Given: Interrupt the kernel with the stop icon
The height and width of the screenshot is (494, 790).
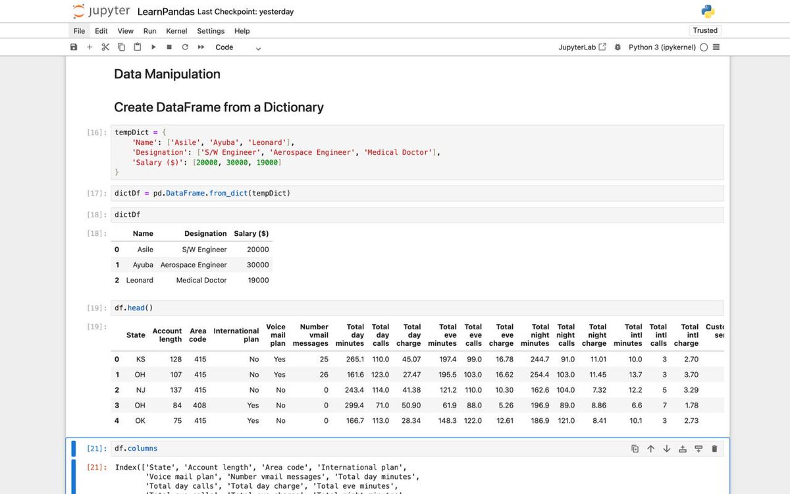Looking at the screenshot, I should coord(169,47).
